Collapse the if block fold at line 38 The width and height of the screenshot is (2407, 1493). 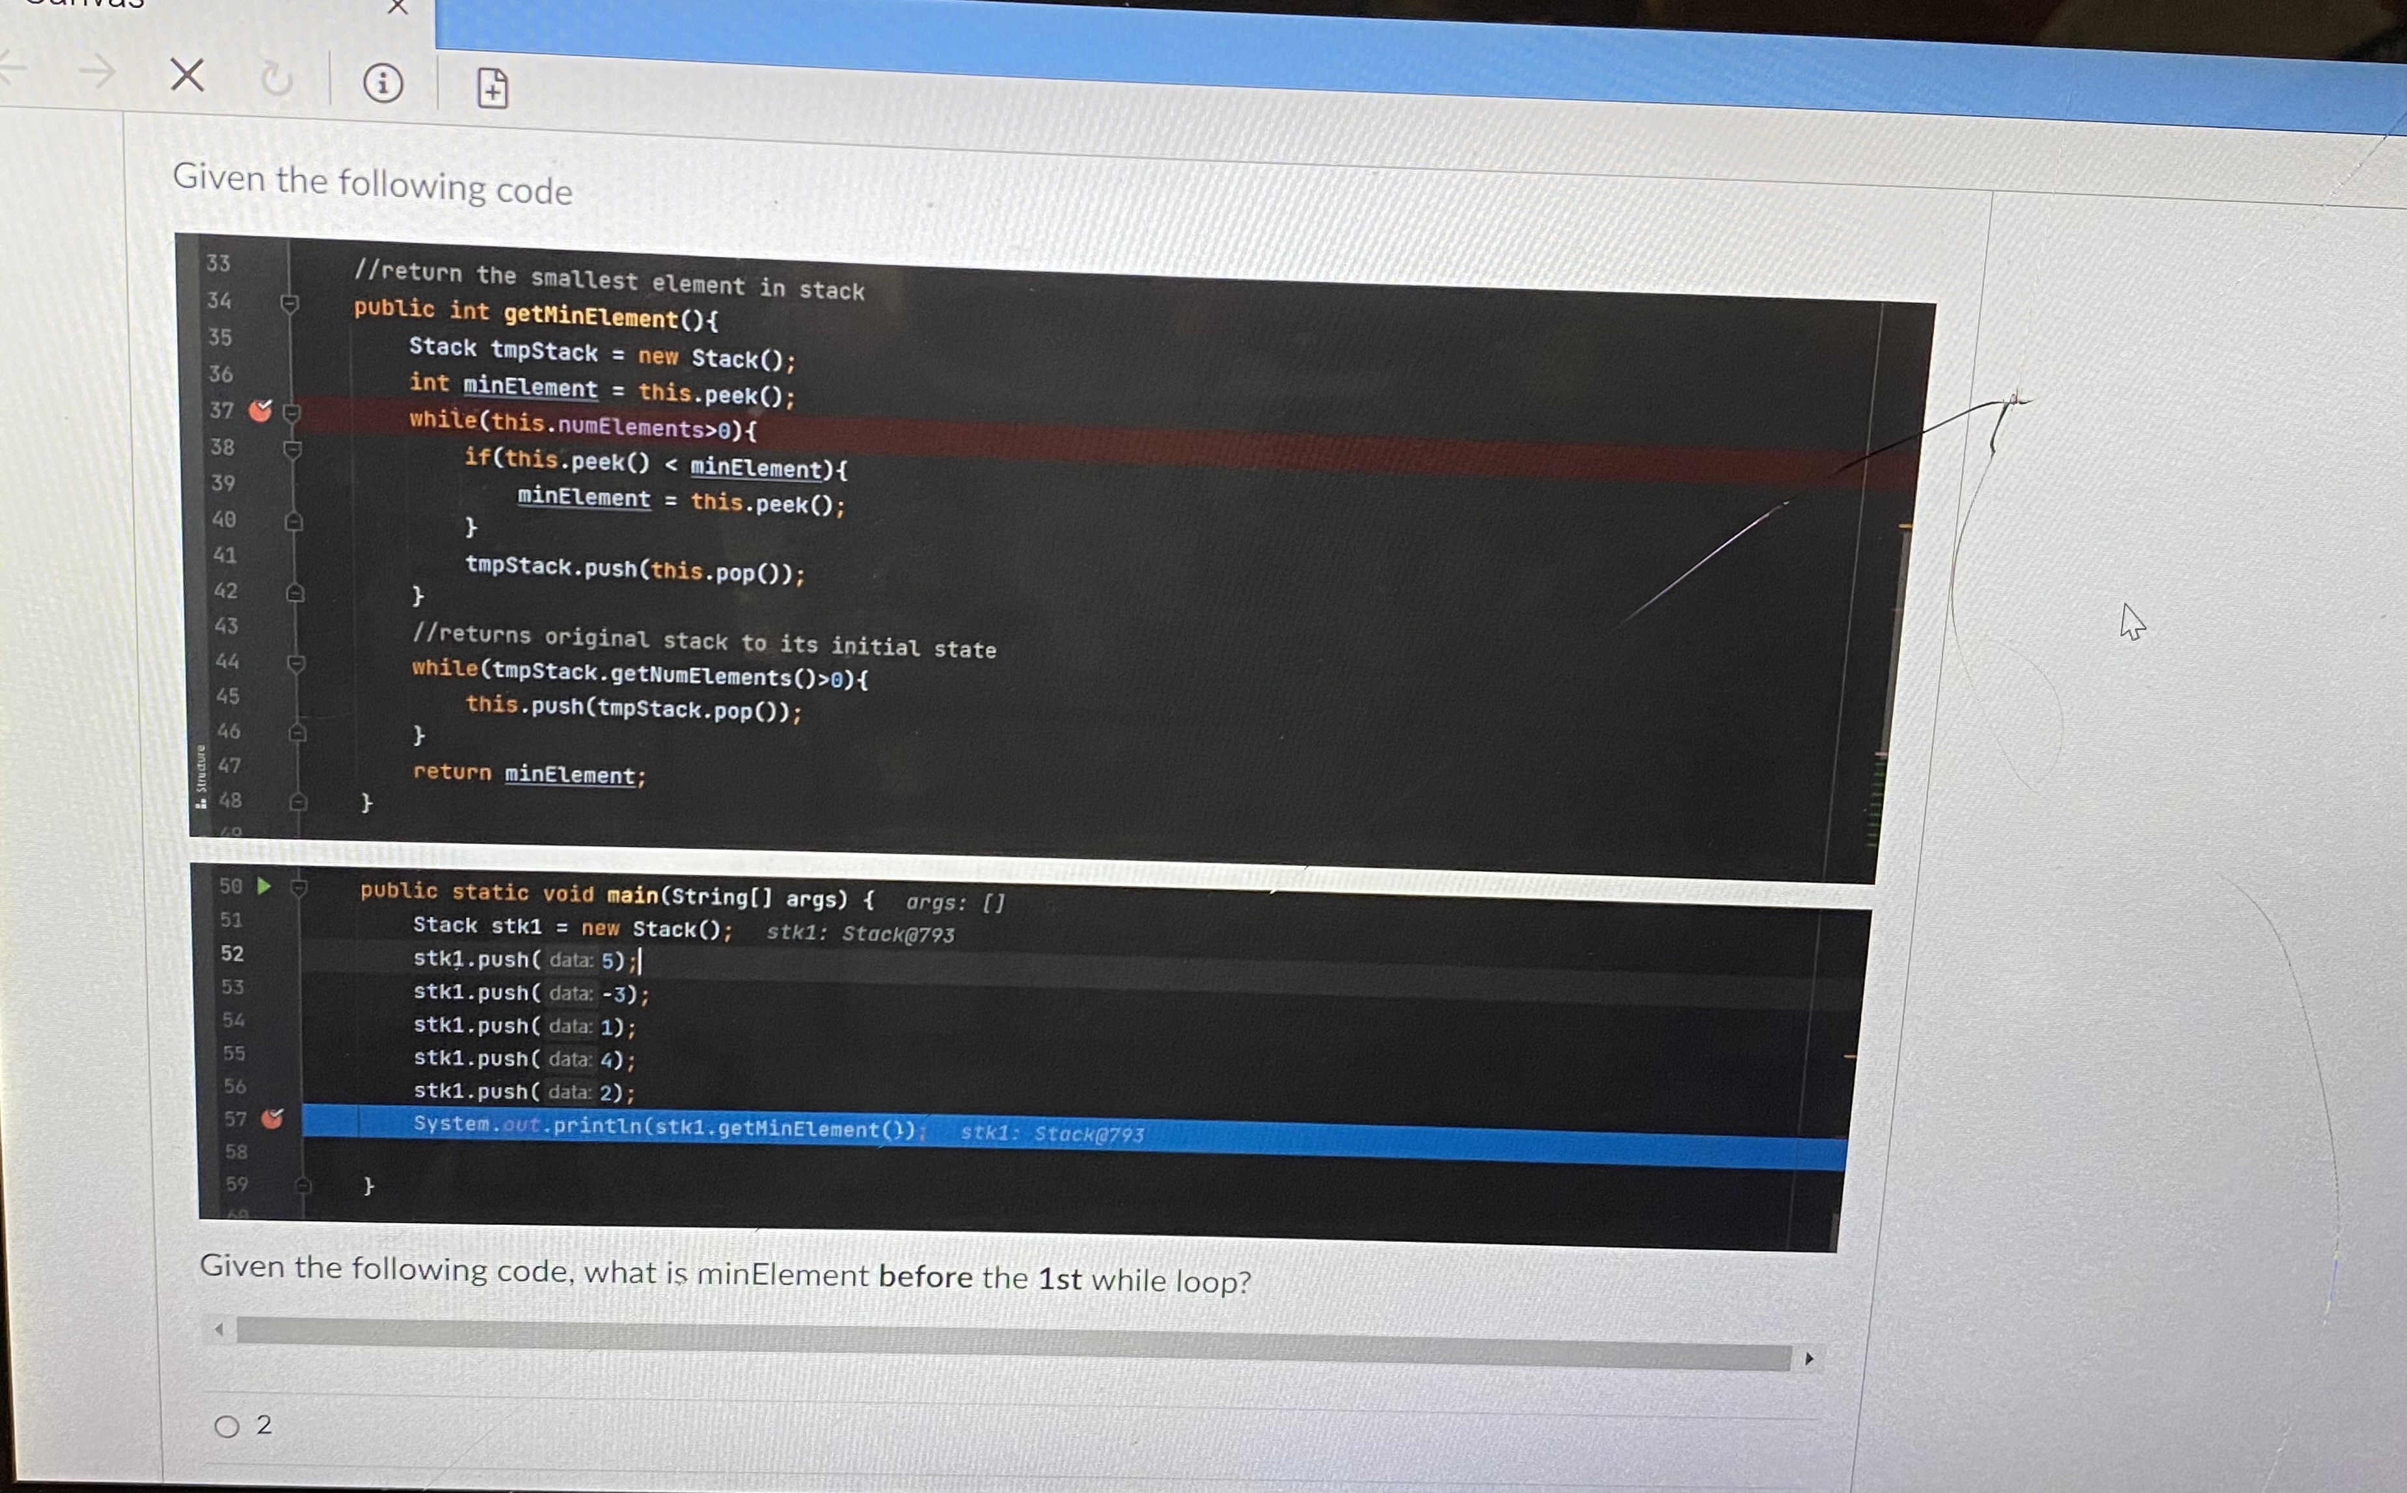[292, 450]
